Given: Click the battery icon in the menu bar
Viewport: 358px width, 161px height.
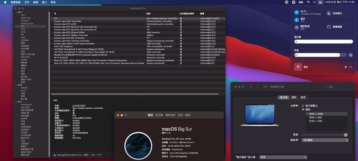Looking at the screenshot, I should pos(301,2).
